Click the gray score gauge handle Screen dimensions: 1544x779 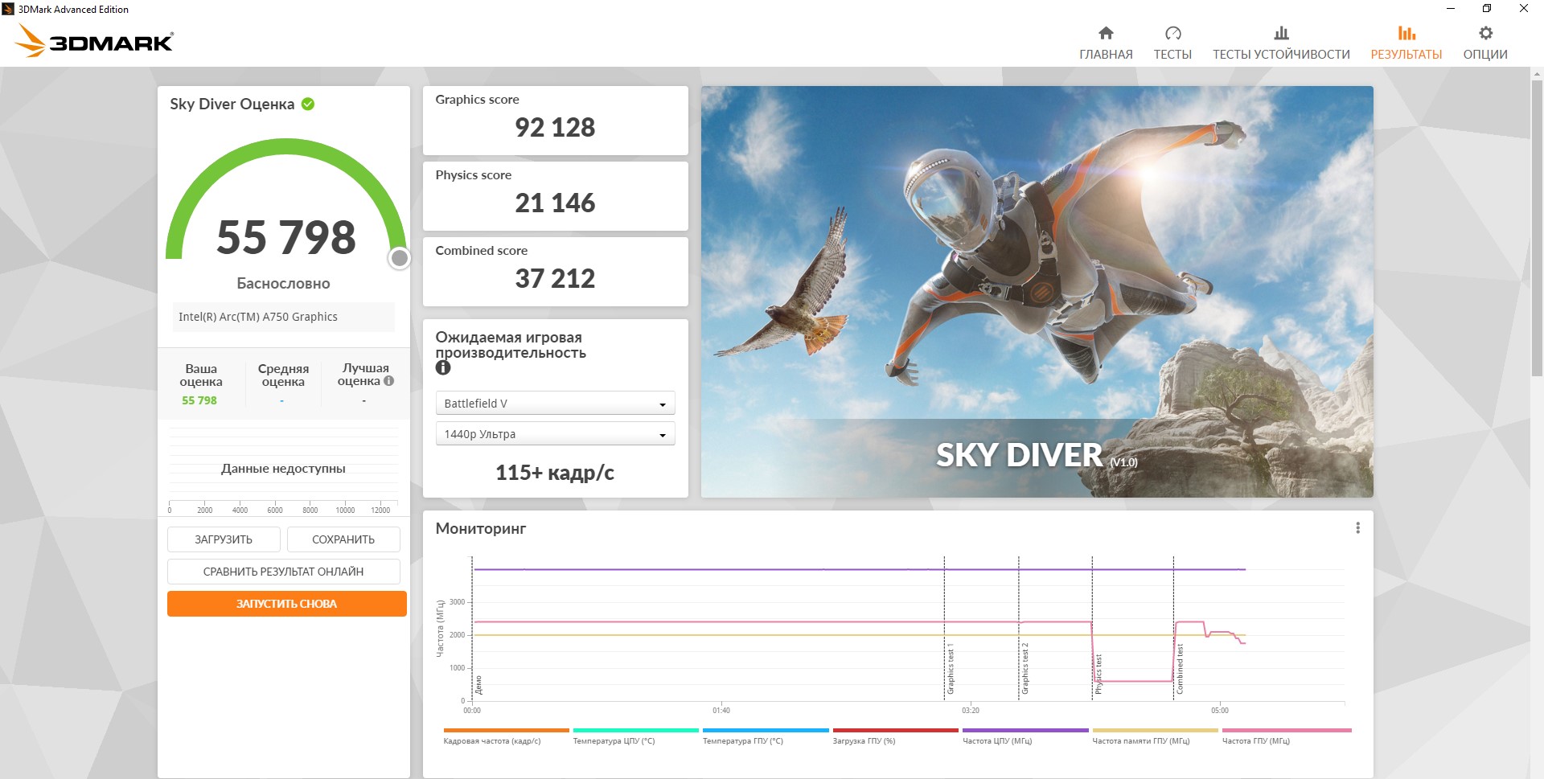[400, 258]
